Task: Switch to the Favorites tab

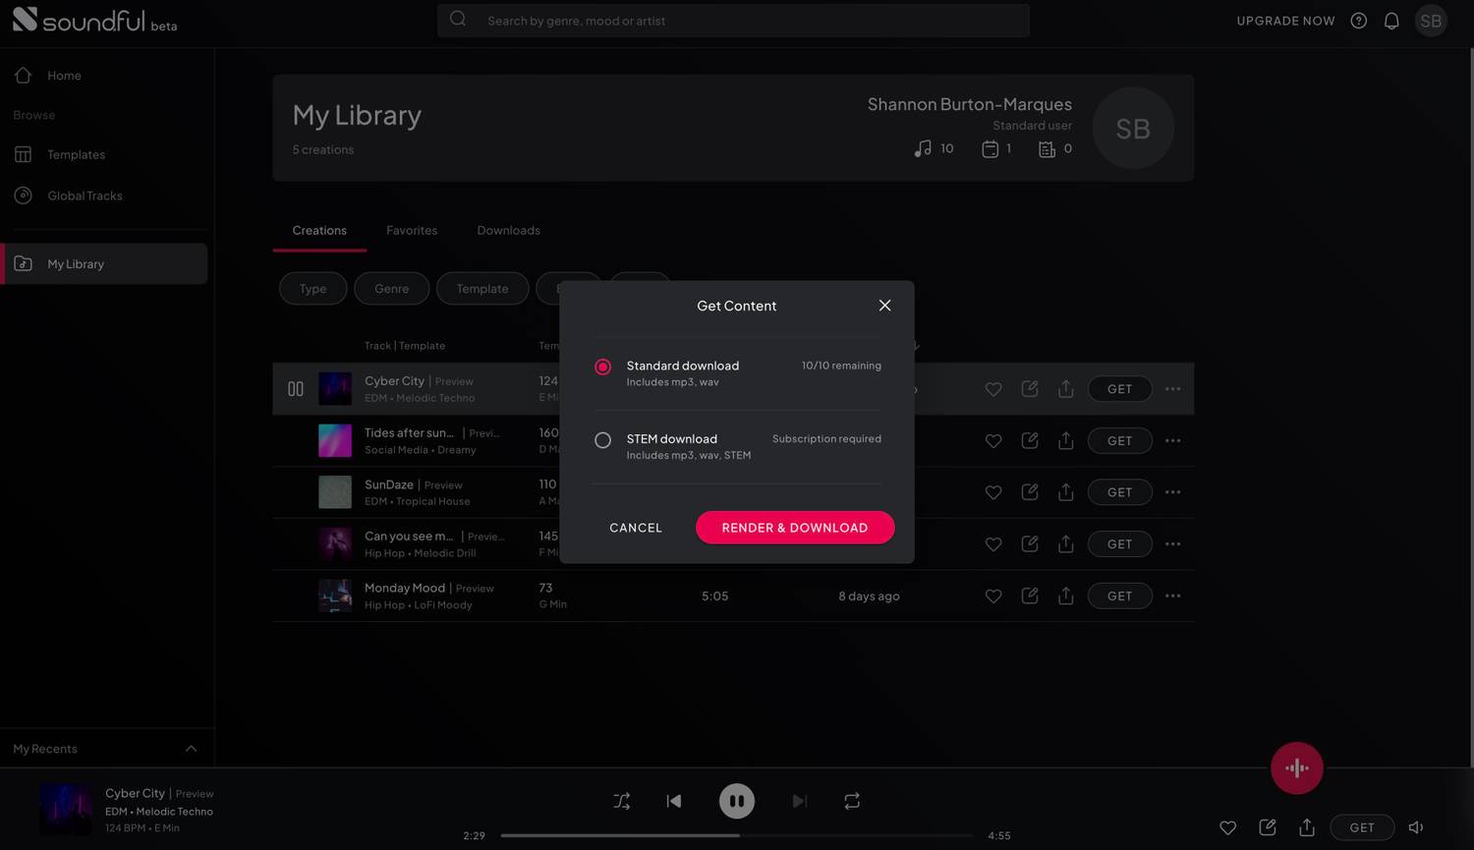Action: click(412, 230)
